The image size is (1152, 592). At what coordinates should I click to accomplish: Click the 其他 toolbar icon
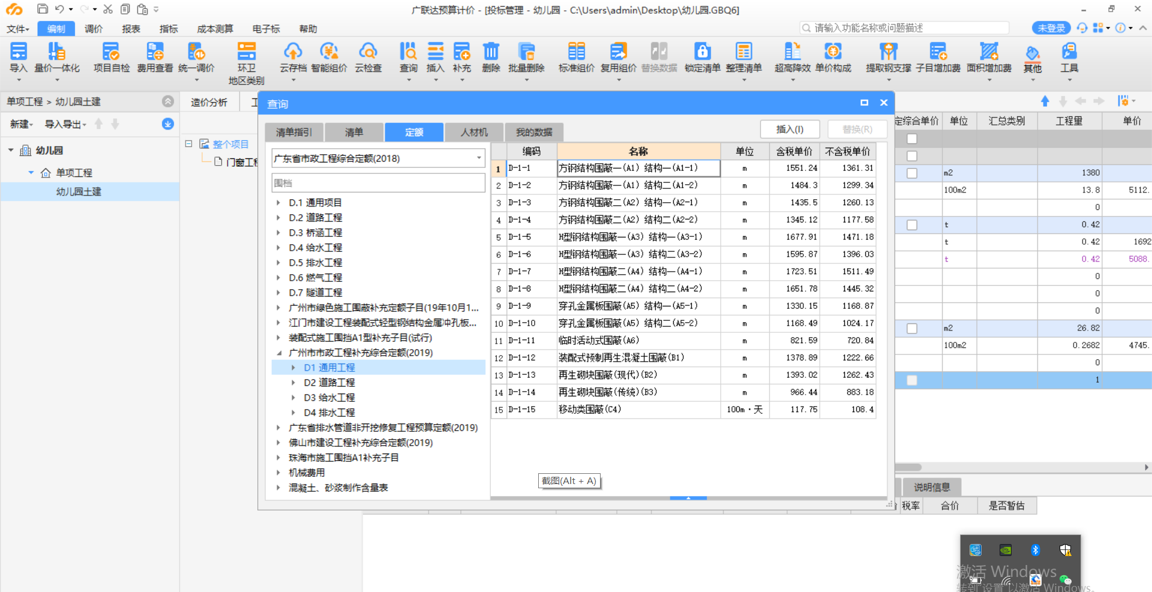point(1033,58)
